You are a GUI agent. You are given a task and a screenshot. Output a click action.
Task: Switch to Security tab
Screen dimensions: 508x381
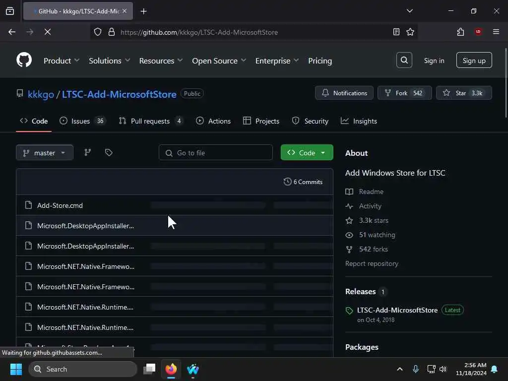310,121
